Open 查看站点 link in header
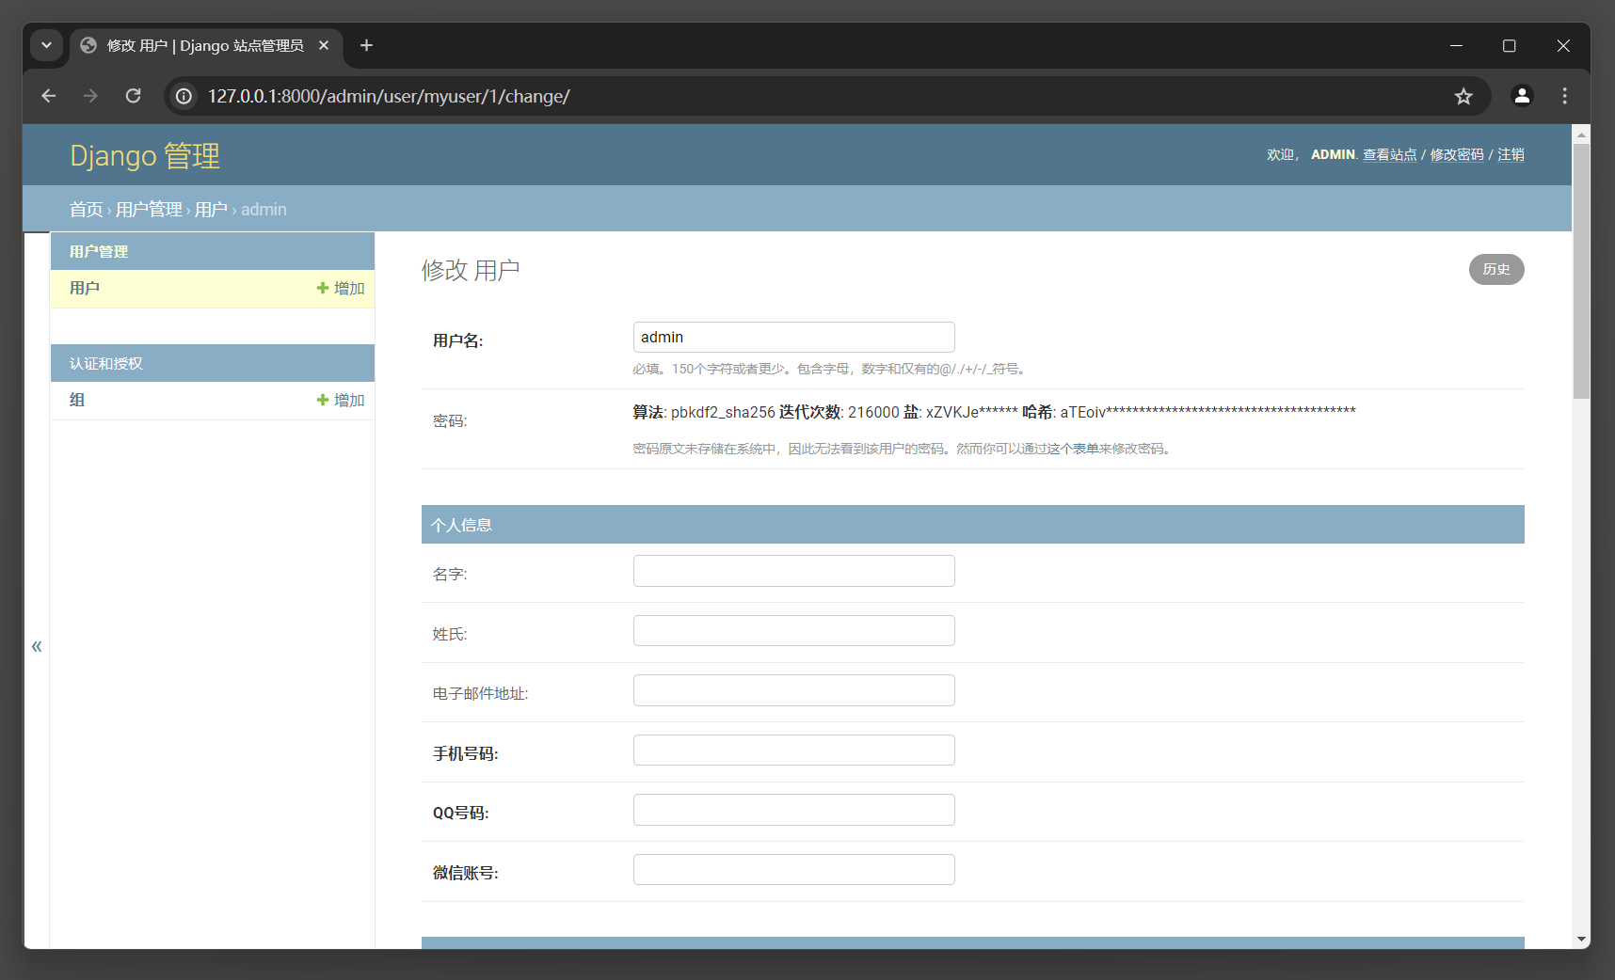 click(1390, 154)
